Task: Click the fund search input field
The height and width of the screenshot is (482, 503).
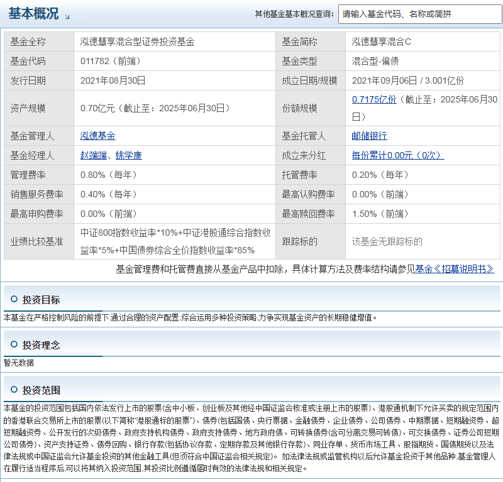Action: pyautogui.click(x=420, y=14)
